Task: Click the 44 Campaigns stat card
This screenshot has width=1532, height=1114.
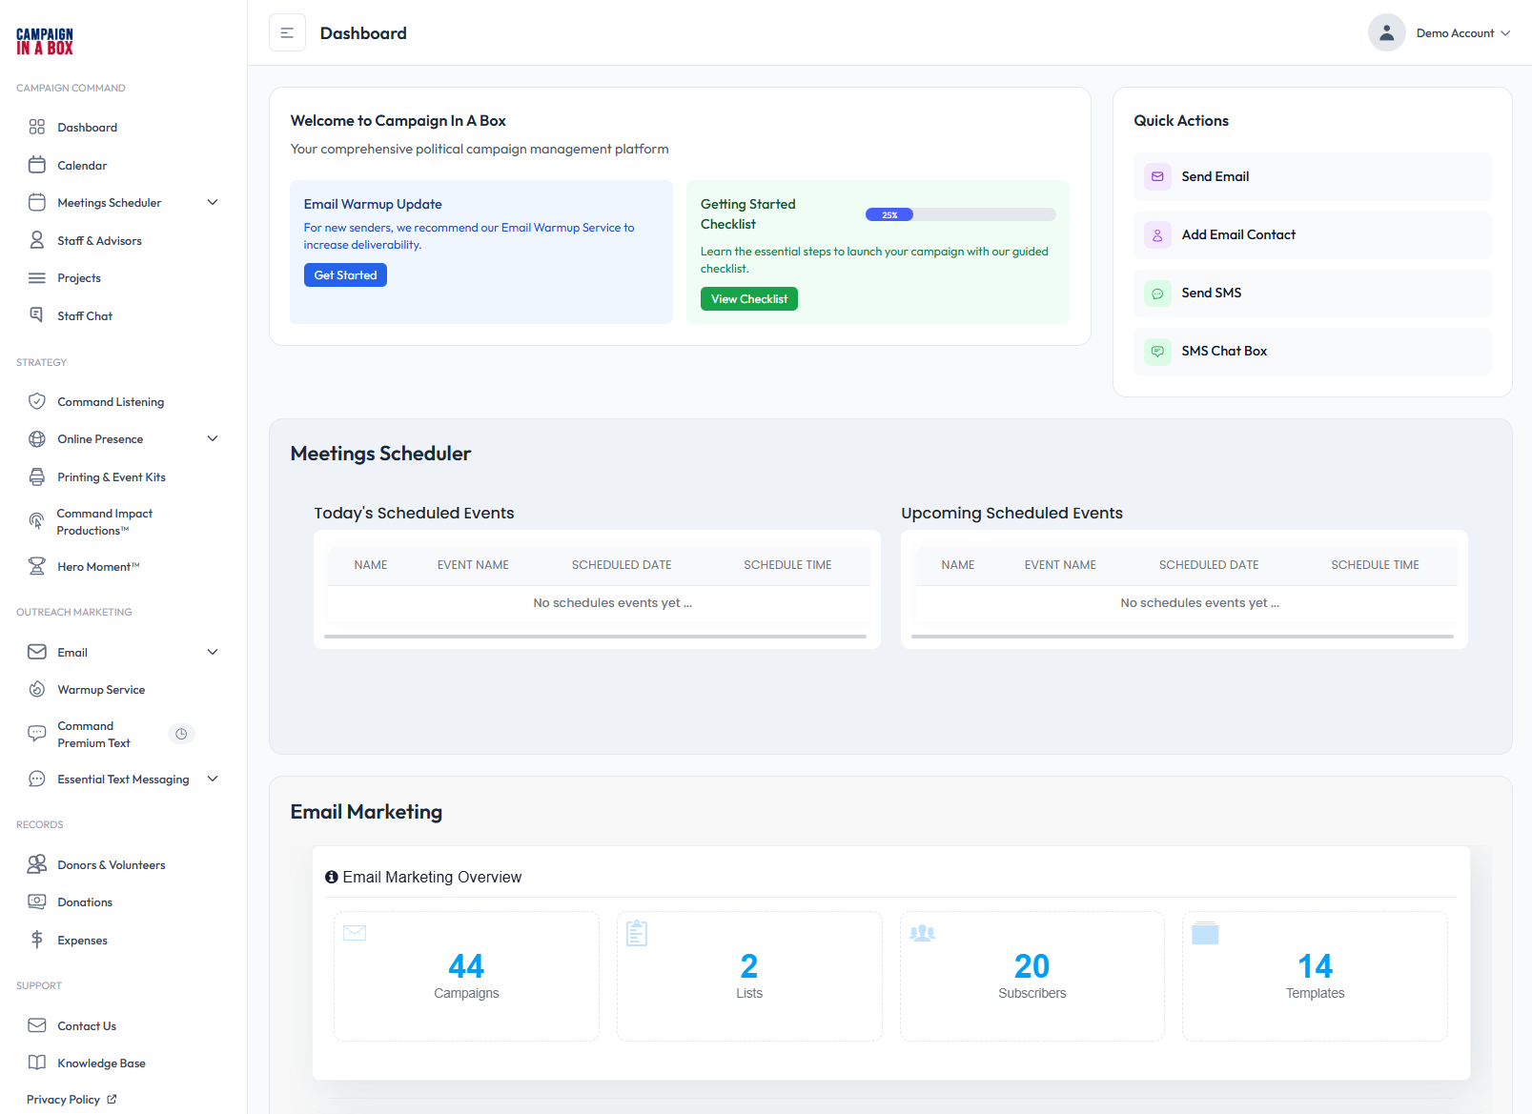Action: point(466,976)
